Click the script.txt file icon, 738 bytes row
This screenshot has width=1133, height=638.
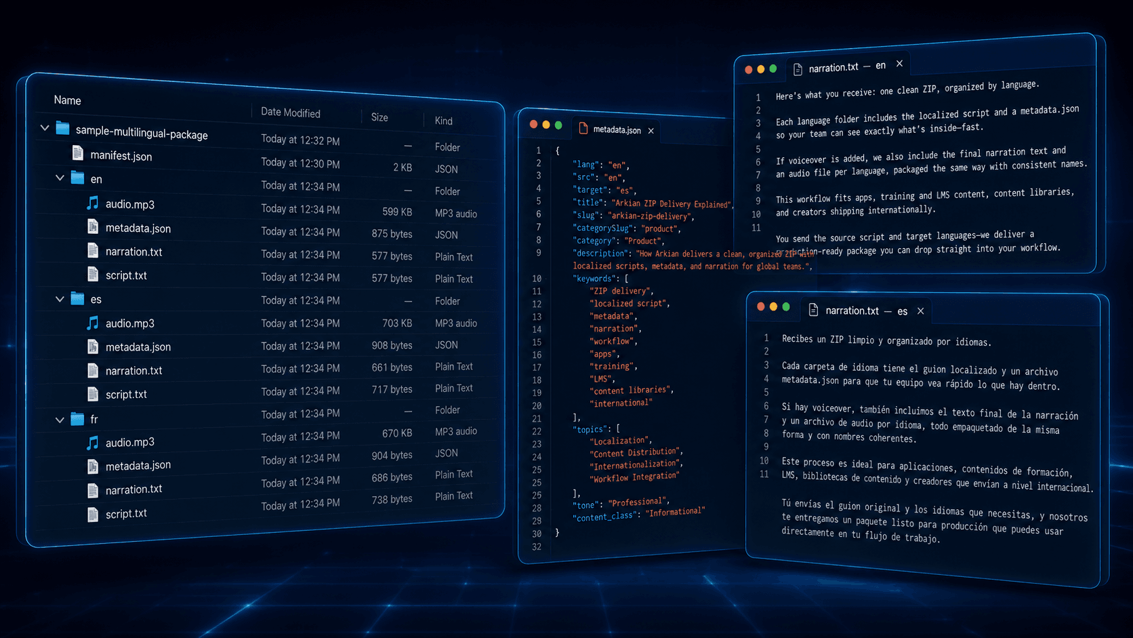[93, 515]
